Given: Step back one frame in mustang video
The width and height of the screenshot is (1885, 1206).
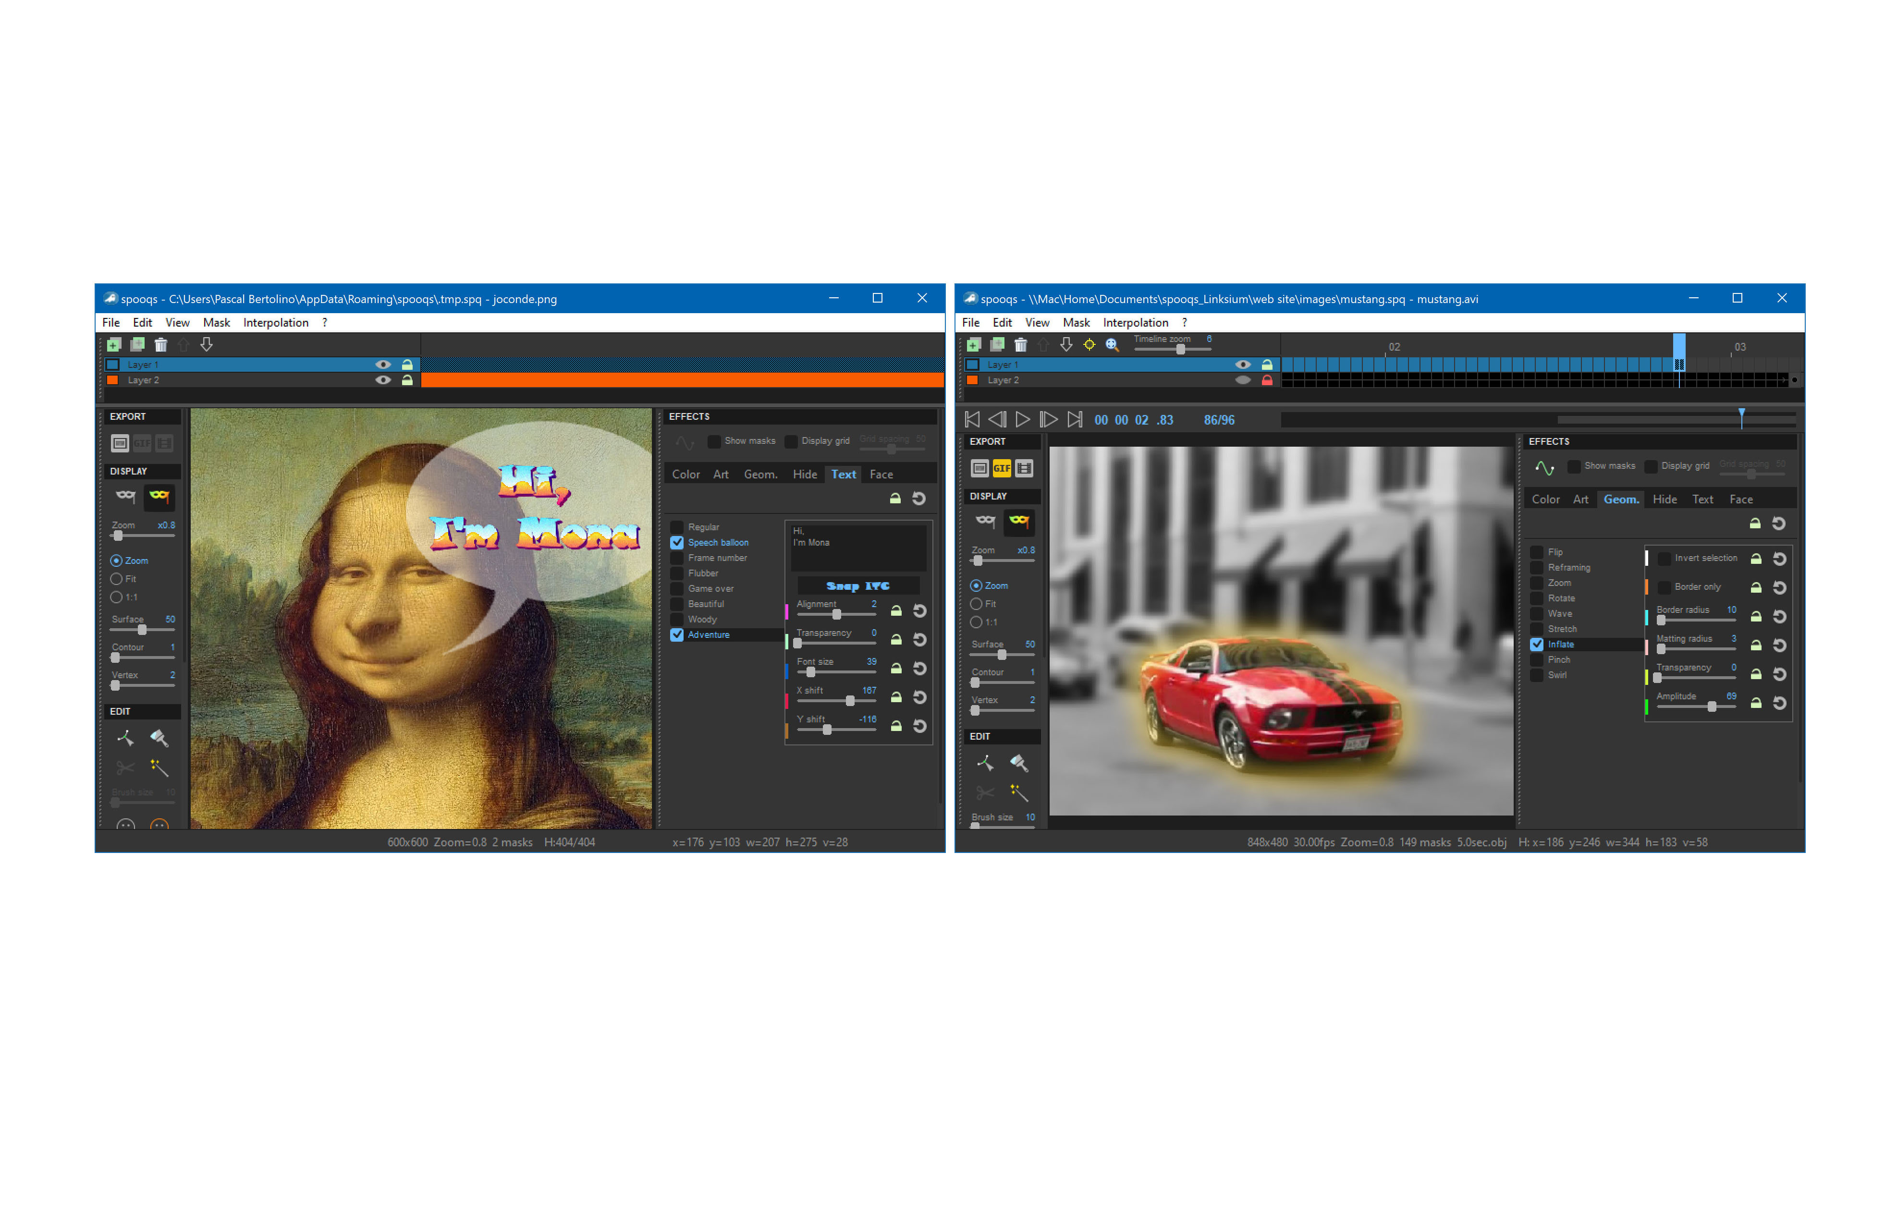Looking at the screenshot, I should pyautogui.click(x=997, y=420).
